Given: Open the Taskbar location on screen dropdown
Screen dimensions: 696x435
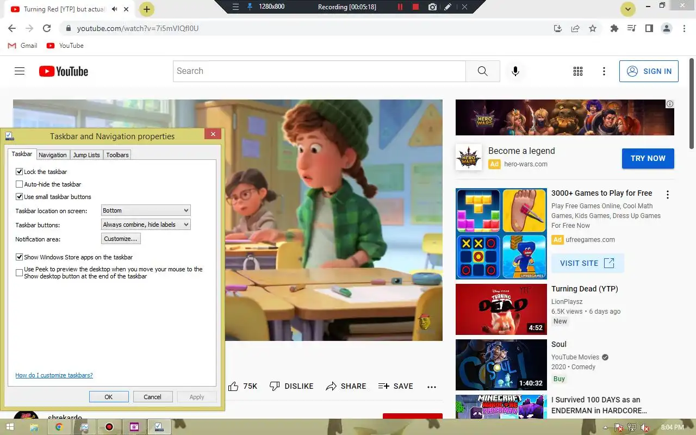Looking at the screenshot, I should tap(146, 210).
